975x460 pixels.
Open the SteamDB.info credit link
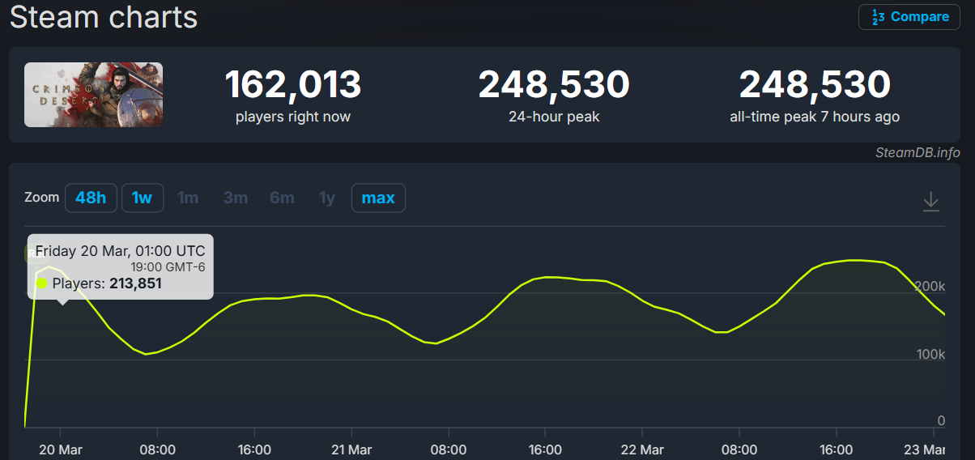(x=918, y=152)
